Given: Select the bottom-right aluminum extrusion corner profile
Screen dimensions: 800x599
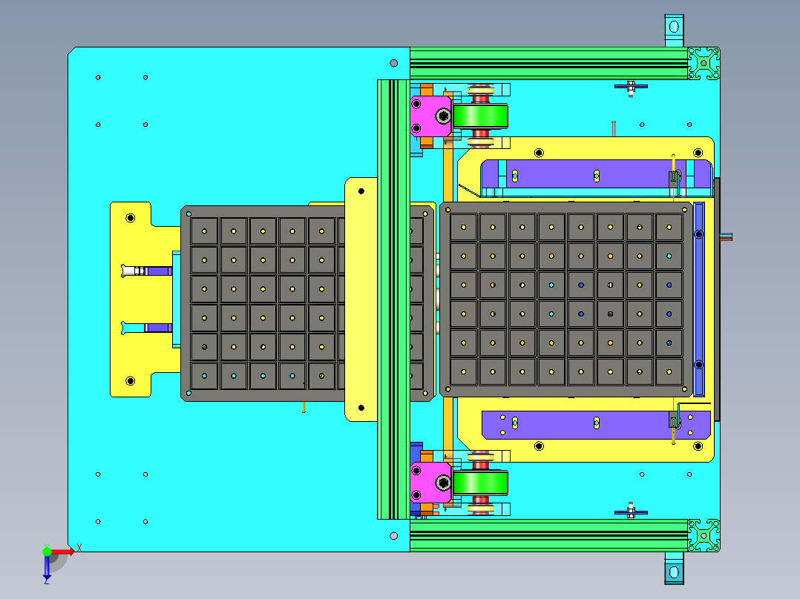Looking at the screenshot, I should pyautogui.click(x=704, y=535).
